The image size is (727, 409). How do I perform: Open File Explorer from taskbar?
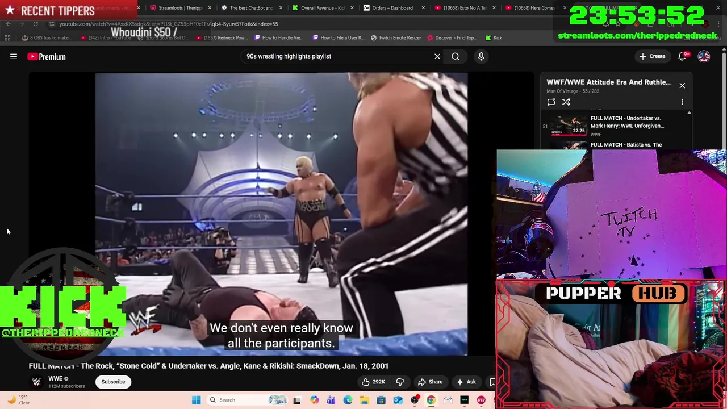364,400
